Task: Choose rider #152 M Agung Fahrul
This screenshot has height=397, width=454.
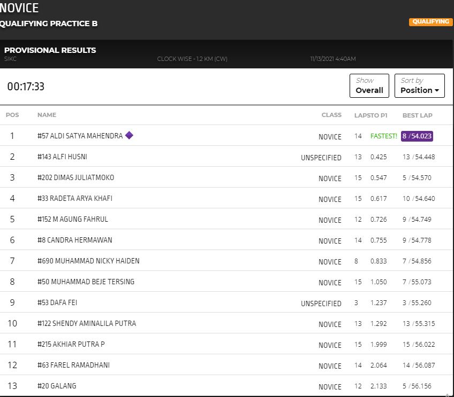Action: 72,220
